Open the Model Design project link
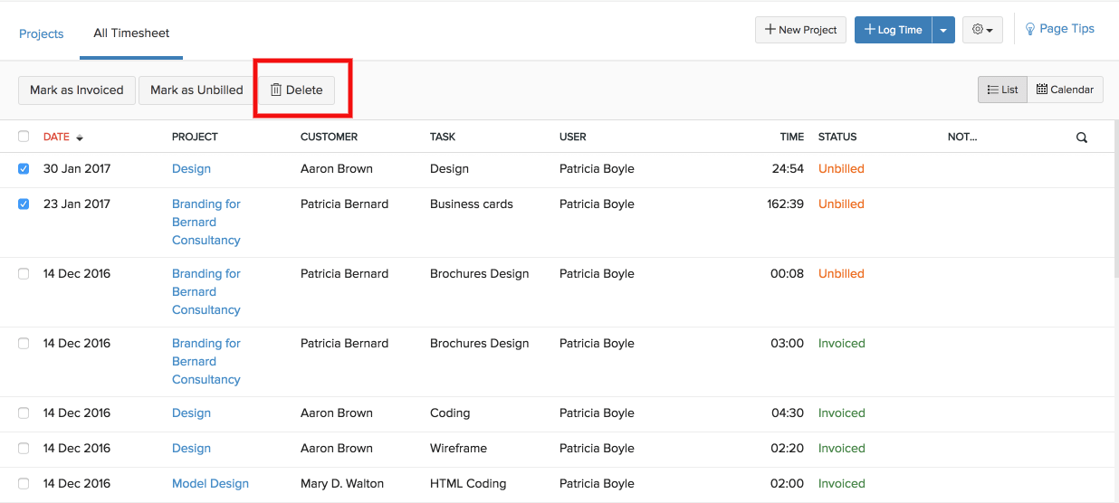 point(210,484)
